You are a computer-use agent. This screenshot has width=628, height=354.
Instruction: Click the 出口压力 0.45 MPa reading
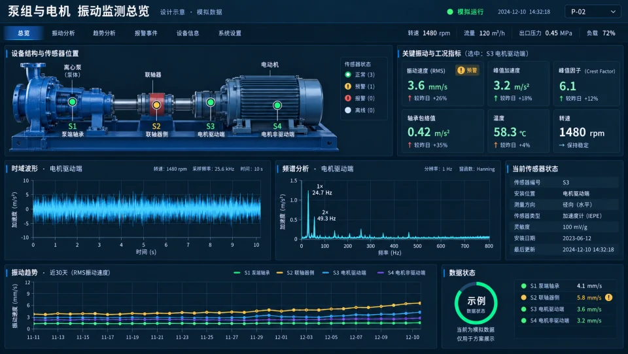(x=546, y=33)
